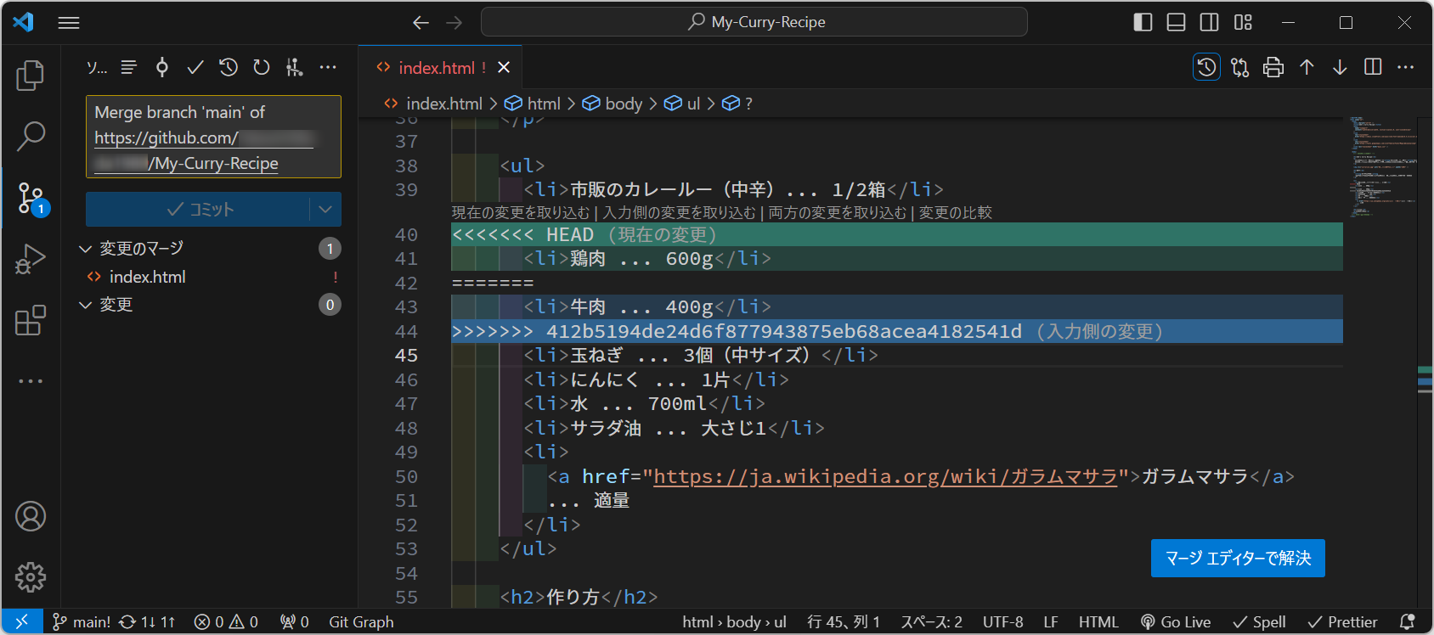Toggle the secondary side bar layout button
Screen dimensions: 1434x635
coord(1209,22)
